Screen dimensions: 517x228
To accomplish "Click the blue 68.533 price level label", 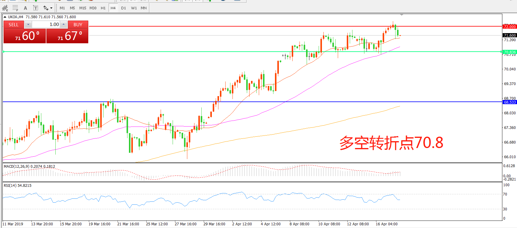I will tap(510, 102).
